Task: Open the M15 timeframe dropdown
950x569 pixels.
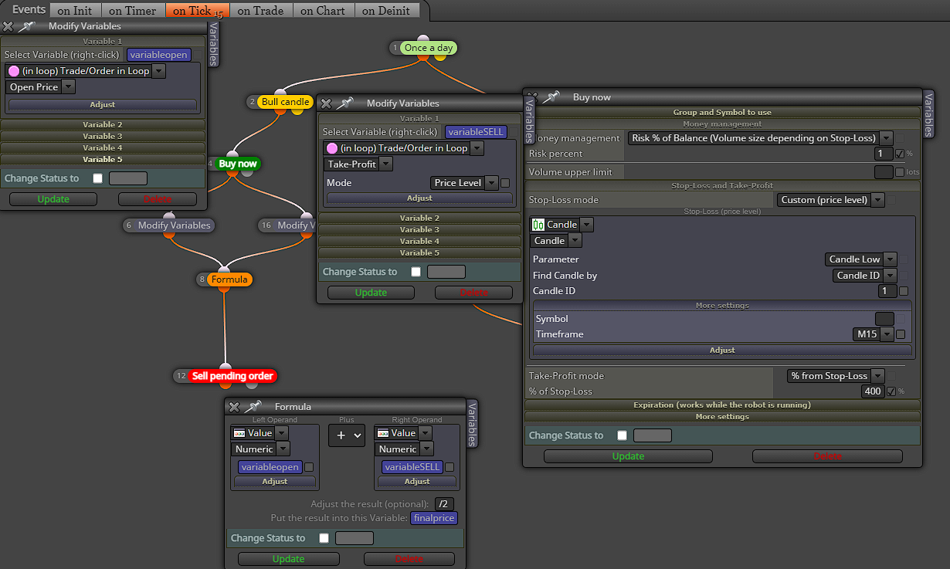Action: tap(873, 334)
